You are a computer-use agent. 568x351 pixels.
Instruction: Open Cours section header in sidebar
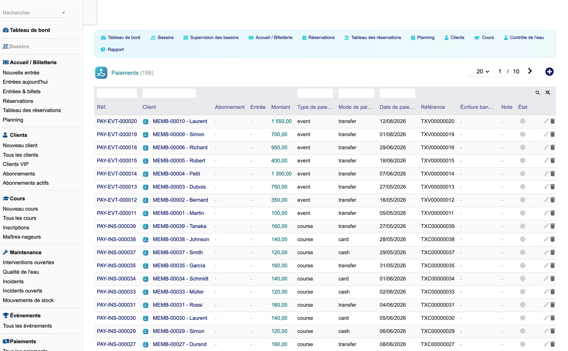coord(14,199)
